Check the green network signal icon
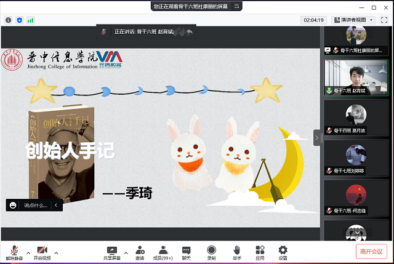Viewport: 394px width, 264px height. coord(30,20)
